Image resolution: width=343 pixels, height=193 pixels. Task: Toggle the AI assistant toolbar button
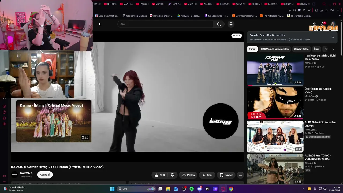pyautogui.click(x=333, y=10)
